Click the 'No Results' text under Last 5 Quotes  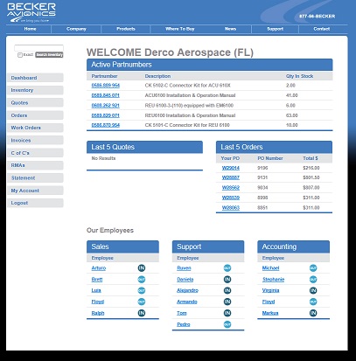(x=103, y=158)
